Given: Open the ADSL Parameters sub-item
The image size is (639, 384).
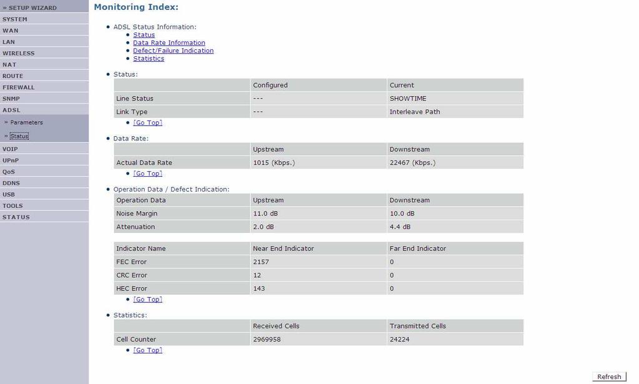Looking at the screenshot, I should (x=26, y=122).
